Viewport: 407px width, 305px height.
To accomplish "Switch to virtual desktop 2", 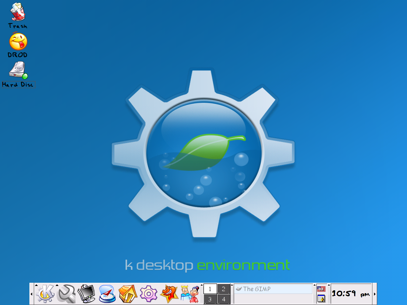I will pyautogui.click(x=223, y=289).
